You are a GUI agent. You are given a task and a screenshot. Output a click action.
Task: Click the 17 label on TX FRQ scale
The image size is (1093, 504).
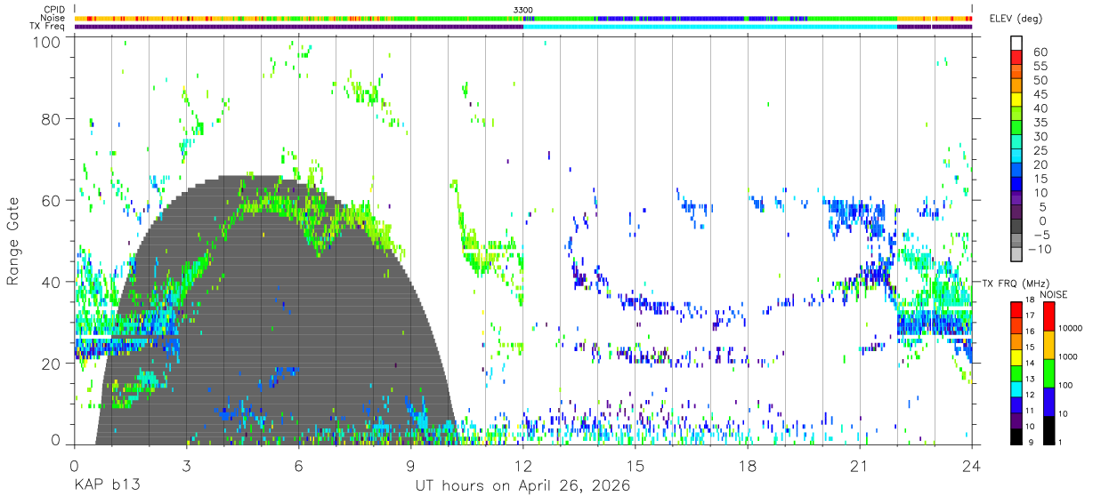pos(1032,316)
